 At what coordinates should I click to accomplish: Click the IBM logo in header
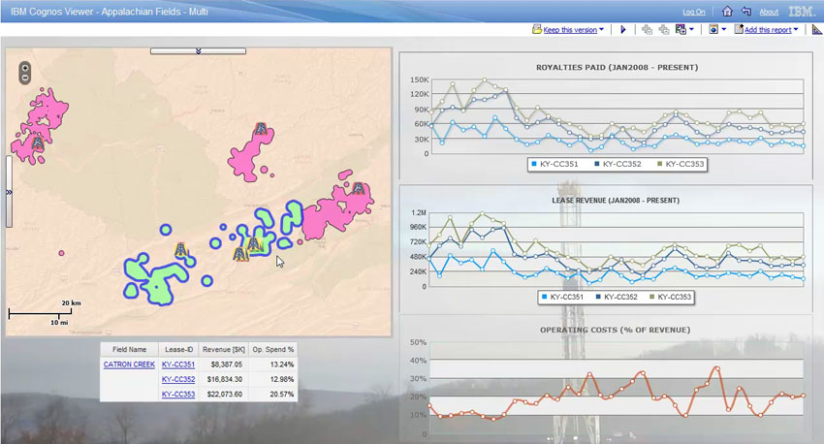[802, 11]
